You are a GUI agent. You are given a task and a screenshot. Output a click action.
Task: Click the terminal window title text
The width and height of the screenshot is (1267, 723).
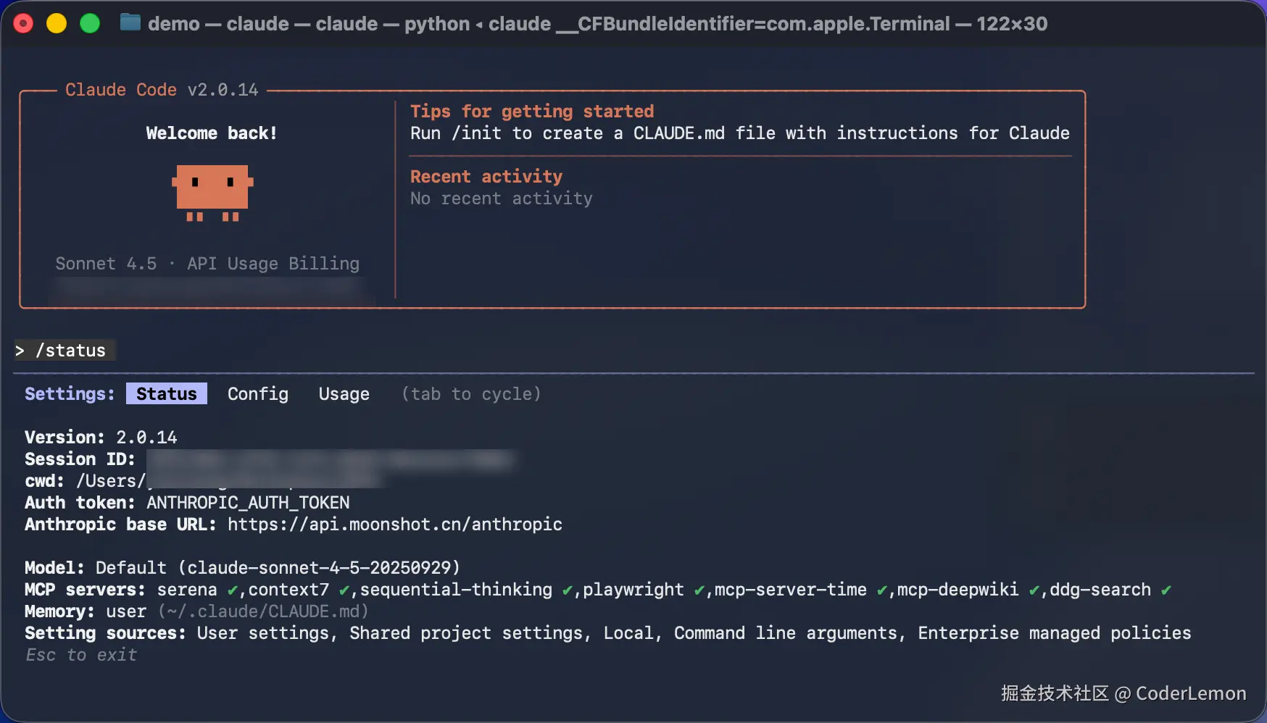pos(597,24)
